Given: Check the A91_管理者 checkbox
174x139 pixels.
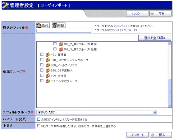Looking at the screenshot, I should (x=42, y=54).
